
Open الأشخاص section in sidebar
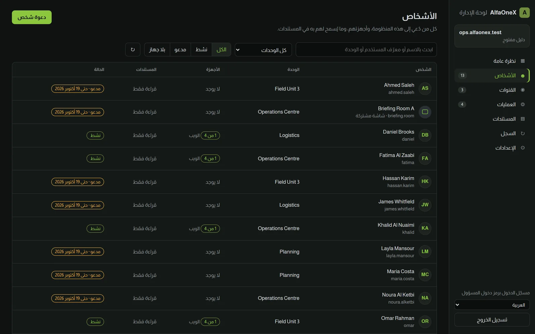pyautogui.click(x=492, y=75)
